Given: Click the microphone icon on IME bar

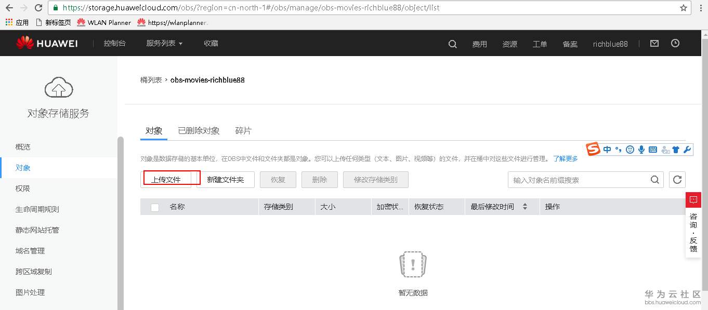Looking at the screenshot, I should (641, 150).
